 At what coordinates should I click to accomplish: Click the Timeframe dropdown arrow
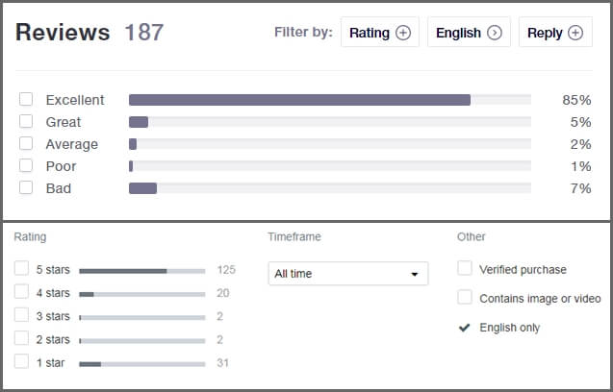(415, 274)
